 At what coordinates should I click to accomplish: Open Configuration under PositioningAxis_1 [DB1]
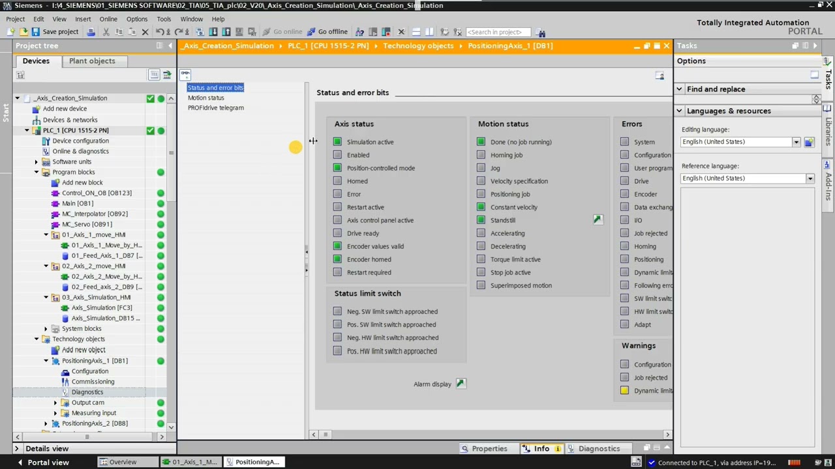click(x=90, y=371)
